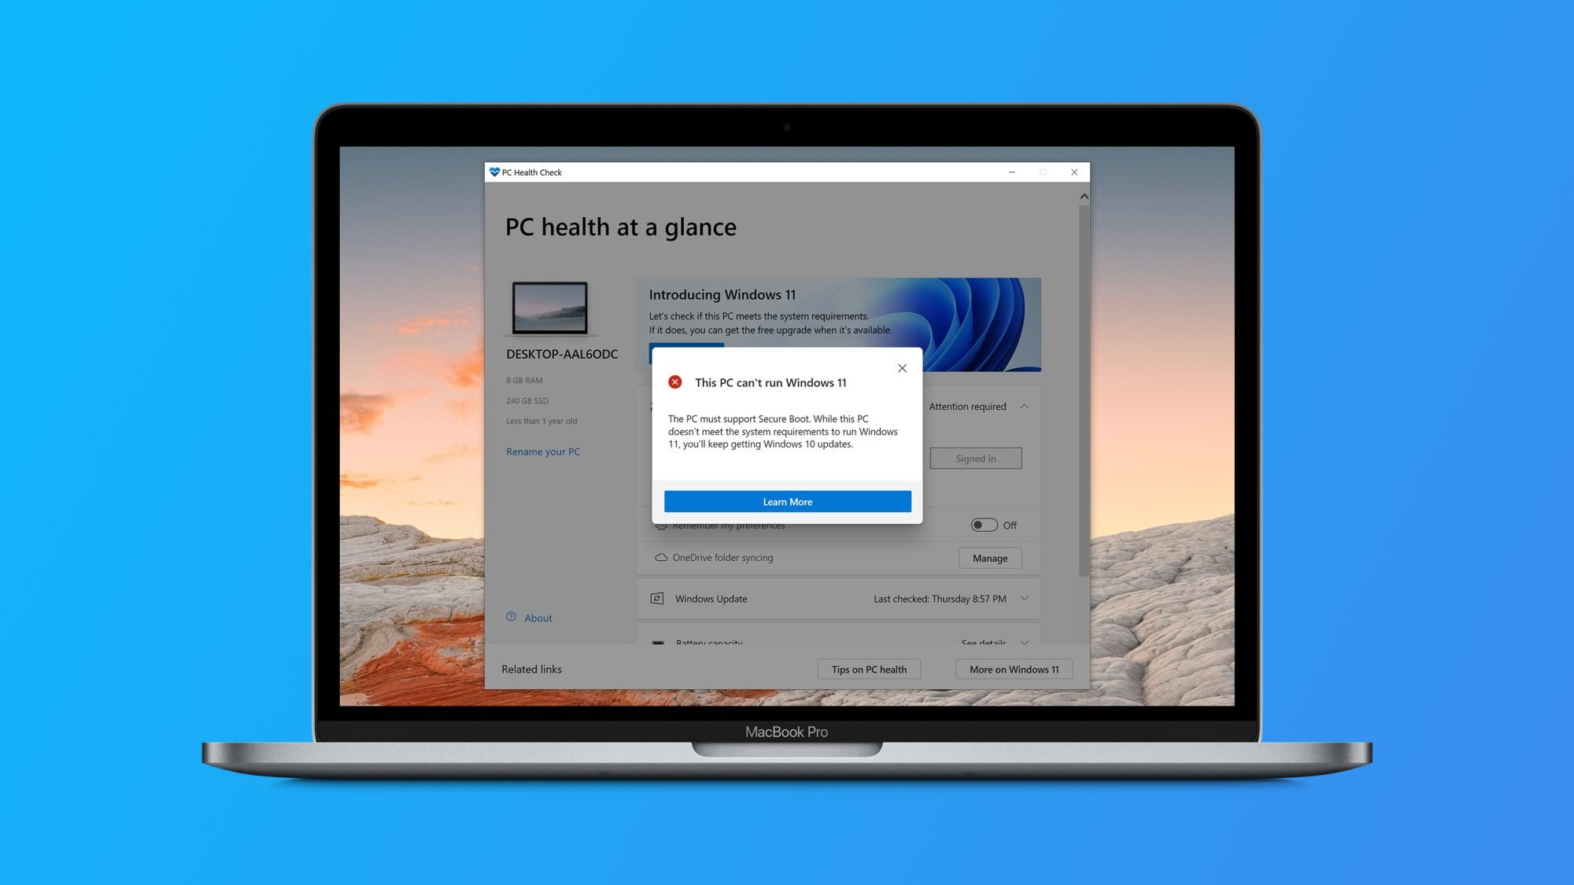This screenshot has width=1574, height=885.
Task: Click the Manage button for OneDrive
Action: click(x=989, y=558)
